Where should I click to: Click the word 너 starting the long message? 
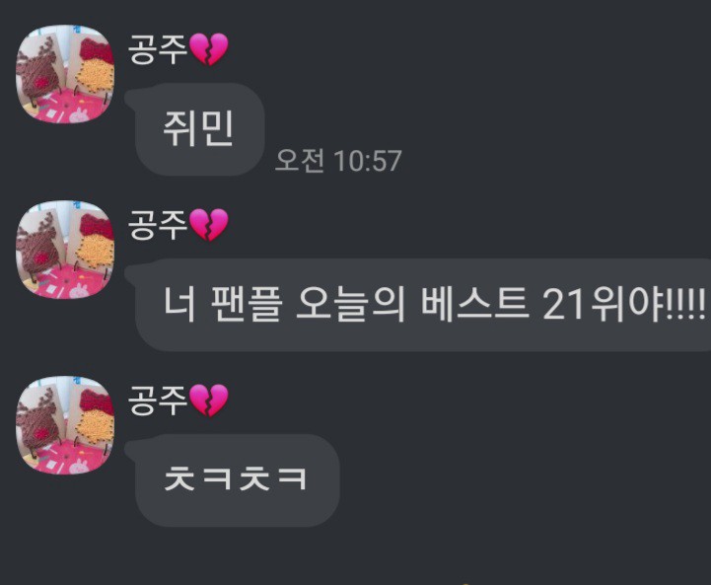click(179, 304)
